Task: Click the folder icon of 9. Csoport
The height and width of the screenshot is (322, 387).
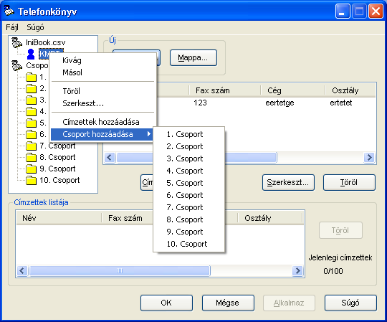Action: [31, 169]
